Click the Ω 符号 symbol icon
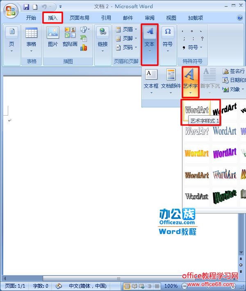This screenshot has height=291, width=246. tap(168, 31)
